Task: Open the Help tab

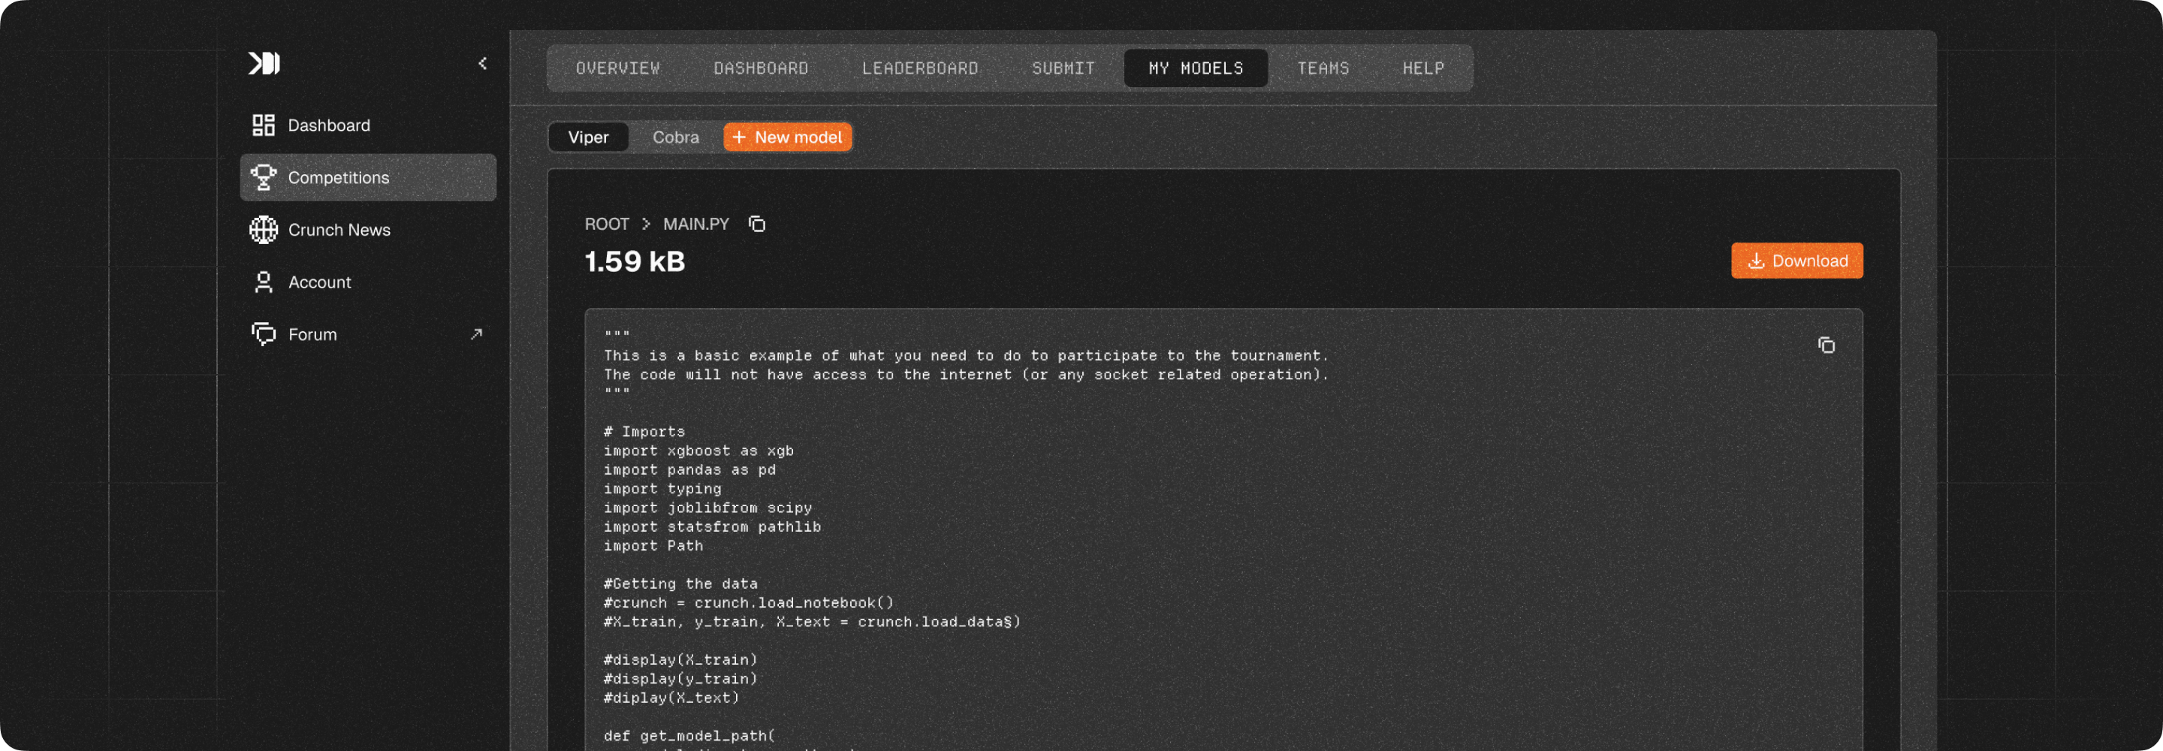Action: click(1422, 68)
